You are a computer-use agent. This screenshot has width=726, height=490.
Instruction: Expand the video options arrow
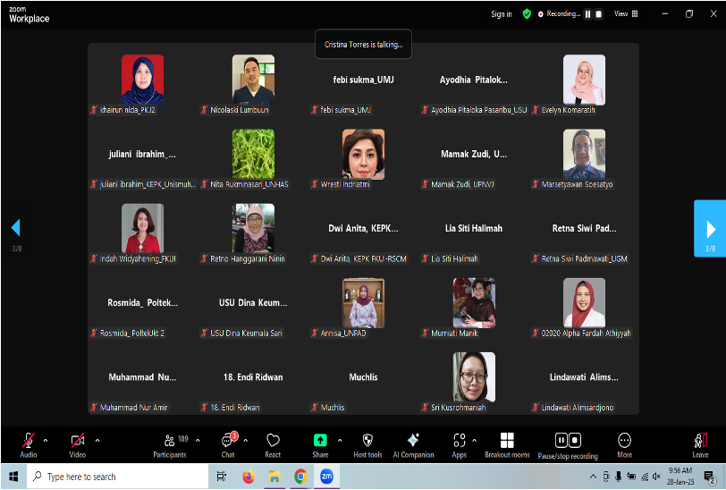click(97, 440)
